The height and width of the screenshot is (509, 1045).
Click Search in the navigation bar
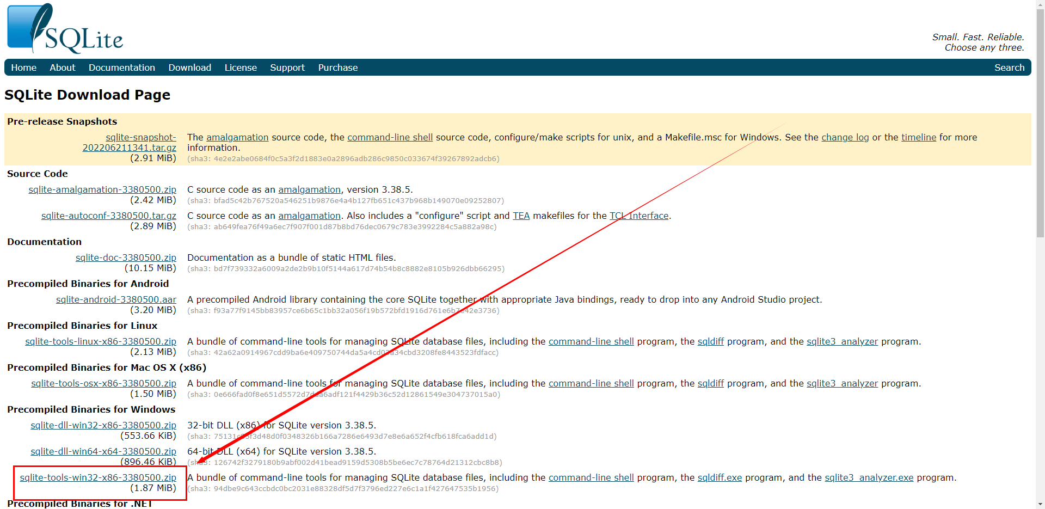click(x=1009, y=68)
